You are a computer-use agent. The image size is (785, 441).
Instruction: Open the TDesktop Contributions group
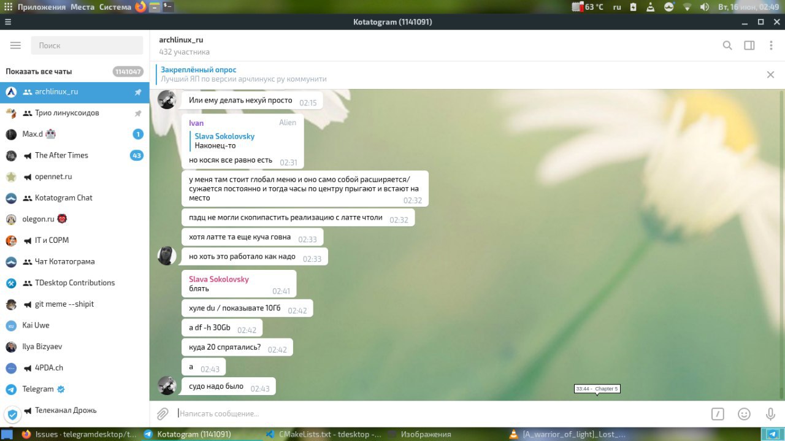tap(74, 283)
